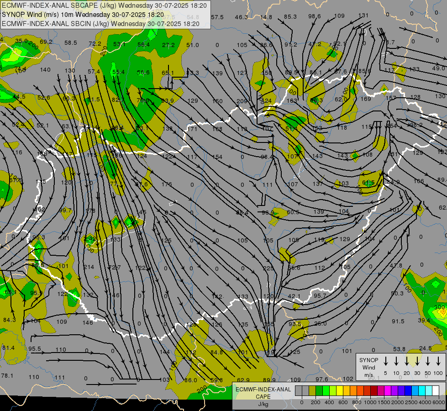Click the '171' value near the border

click(192, 129)
